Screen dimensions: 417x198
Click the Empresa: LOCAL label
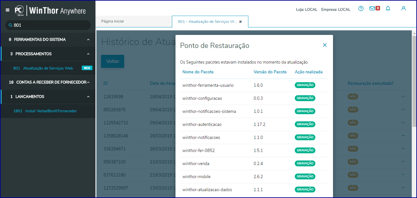coord(336,9)
